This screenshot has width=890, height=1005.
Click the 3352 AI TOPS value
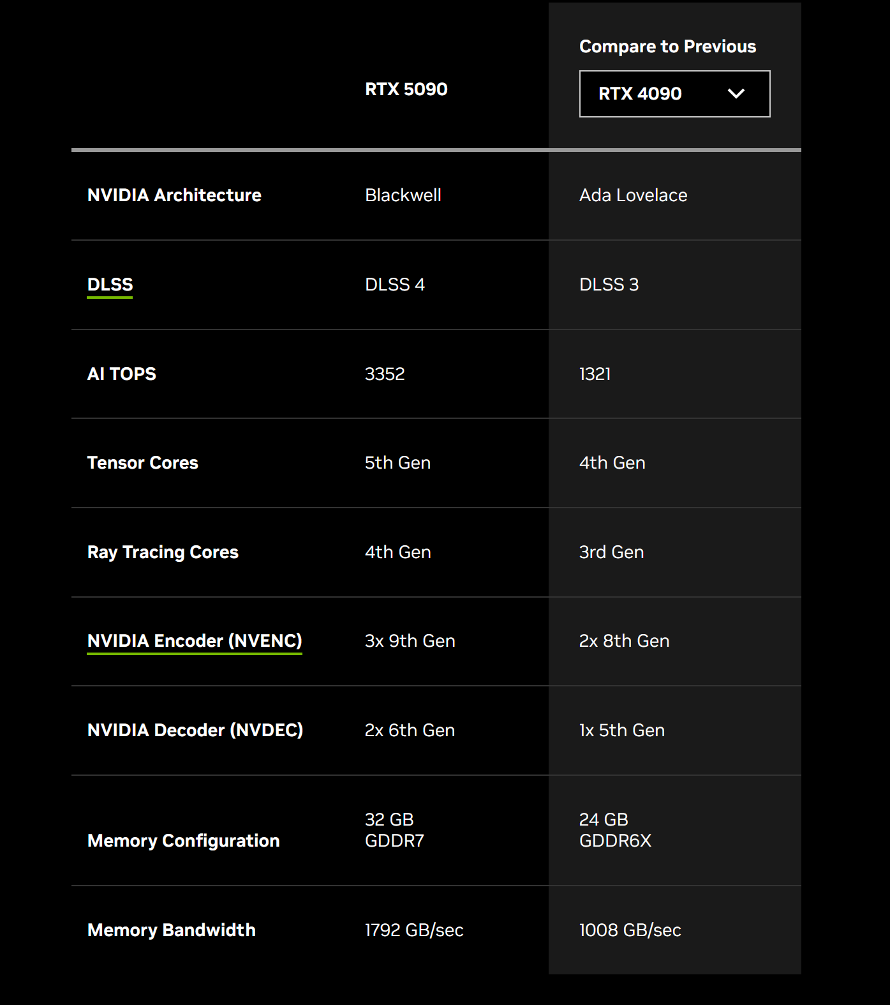(x=385, y=374)
